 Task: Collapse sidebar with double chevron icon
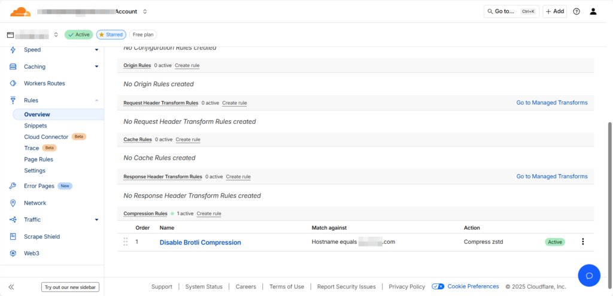pyautogui.click(x=11, y=287)
